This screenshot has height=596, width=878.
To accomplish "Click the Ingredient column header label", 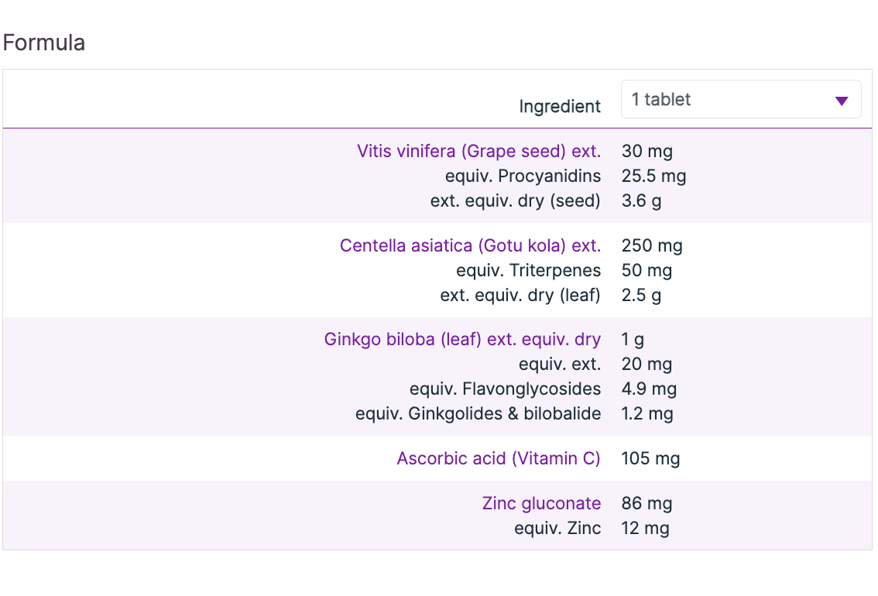I will coord(559,107).
